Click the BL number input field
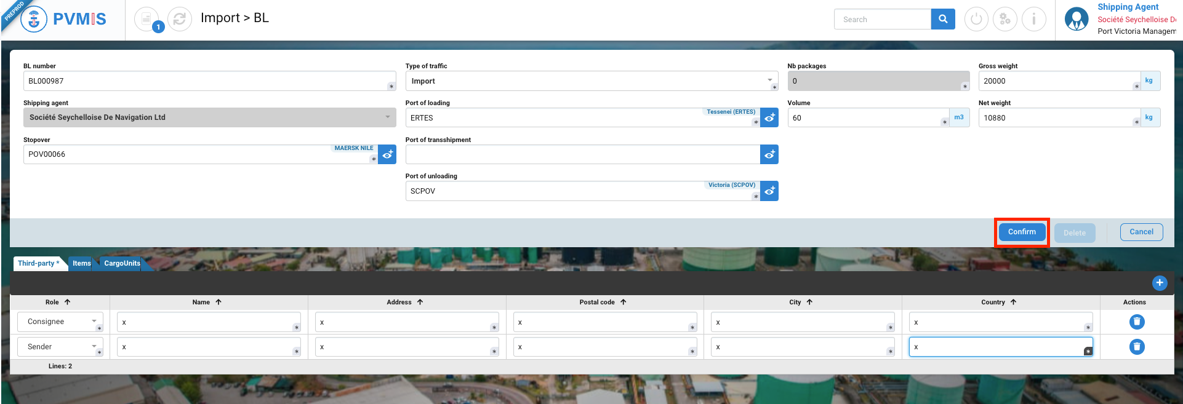1183x404 pixels. click(x=206, y=81)
